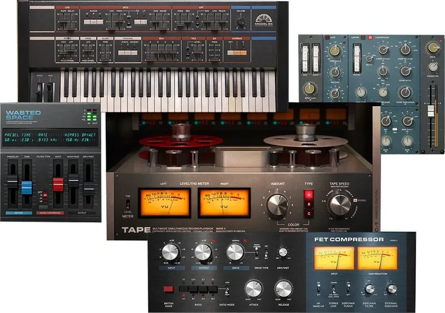The width and height of the screenshot is (445, 313).
Task: Turn the Comp Threshold knob
Action: 406,92
